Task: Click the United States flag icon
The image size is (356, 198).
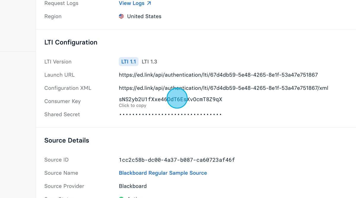Action: coord(121,16)
